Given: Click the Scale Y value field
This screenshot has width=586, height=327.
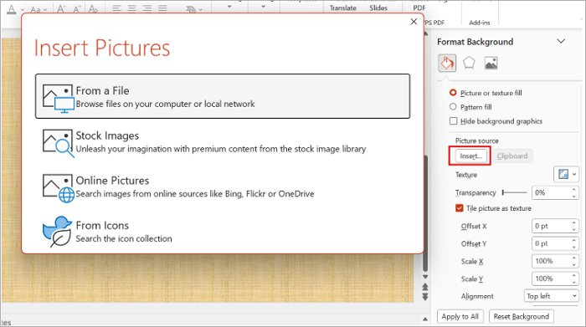Looking at the screenshot, I should tap(551, 278).
